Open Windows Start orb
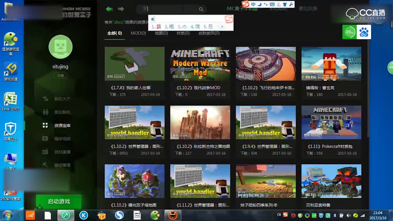 [x=7, y=215]
